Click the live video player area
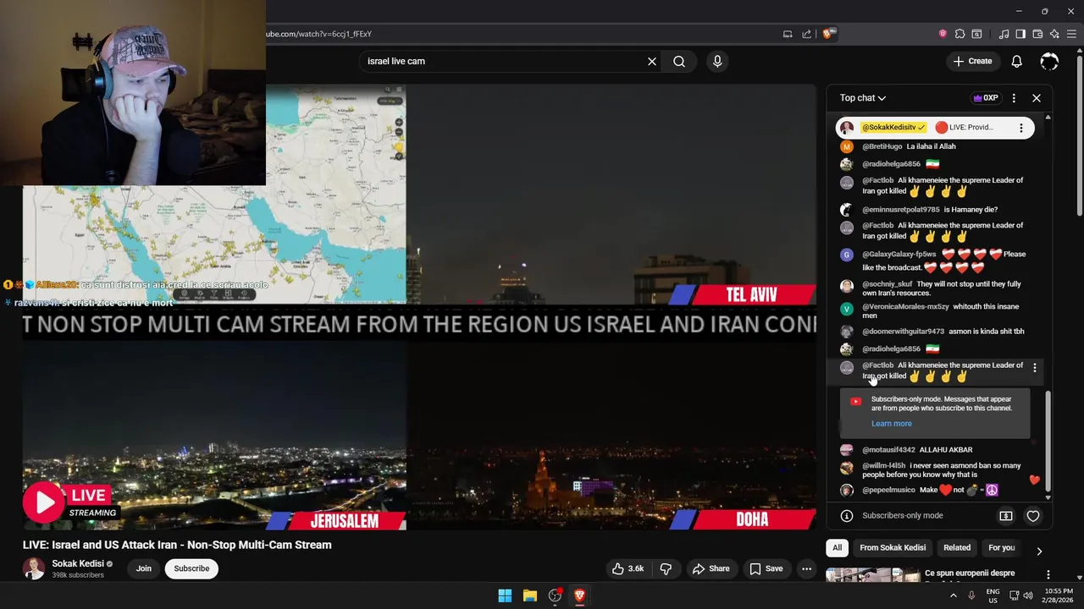 point(419,307)
